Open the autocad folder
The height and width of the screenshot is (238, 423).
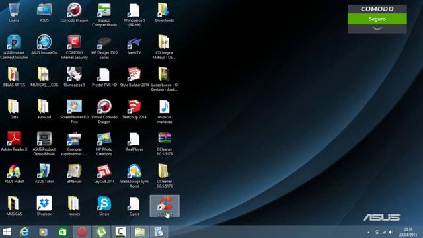(x=44, y=109)
